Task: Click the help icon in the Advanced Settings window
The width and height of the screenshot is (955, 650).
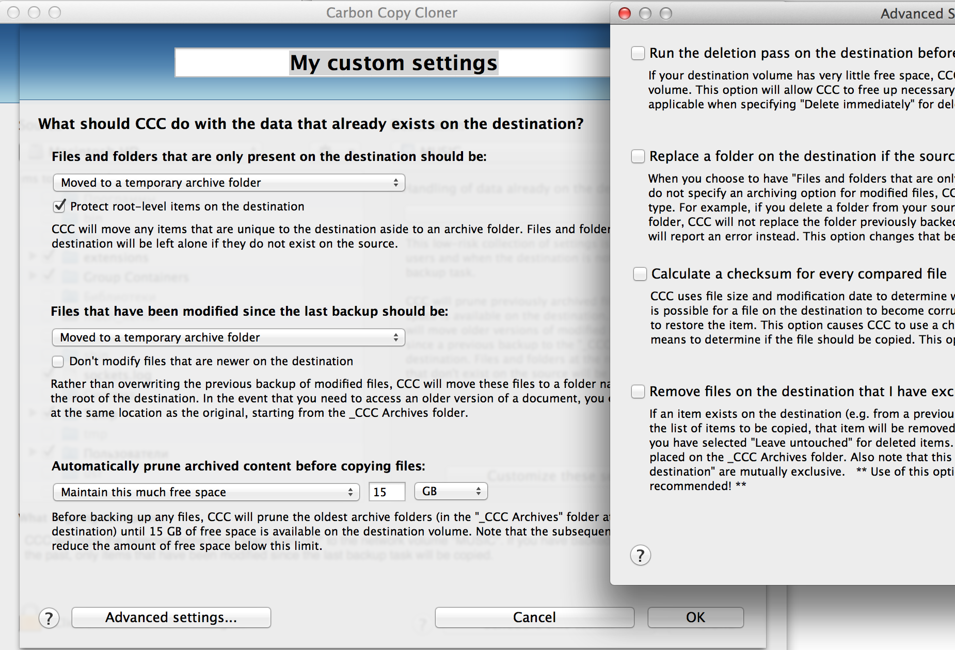Action: pos(640,556)
